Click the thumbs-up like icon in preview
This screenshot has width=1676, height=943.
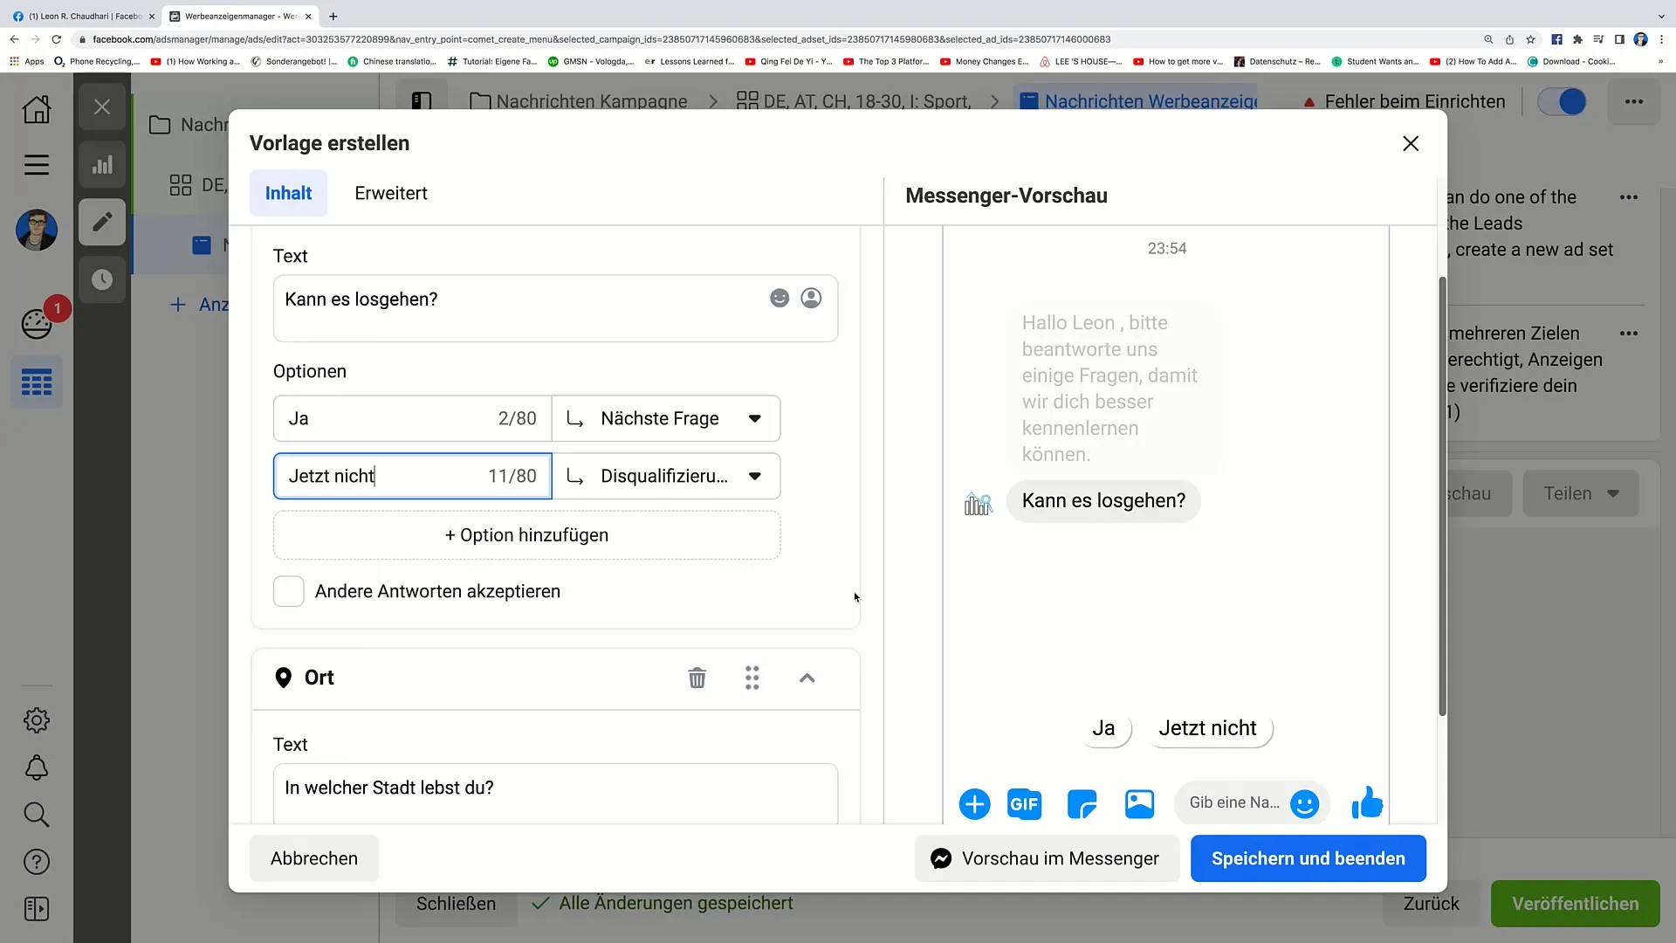1367,802
